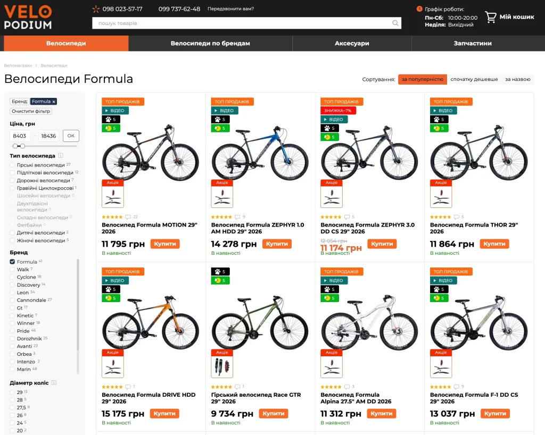Check the Cannondale brand checkbox
The width and height of the screenshot is (545, 435).
[13, 300]
